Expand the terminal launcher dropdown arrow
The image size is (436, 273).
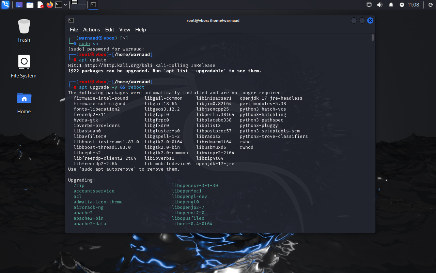[x=65, y=5]
